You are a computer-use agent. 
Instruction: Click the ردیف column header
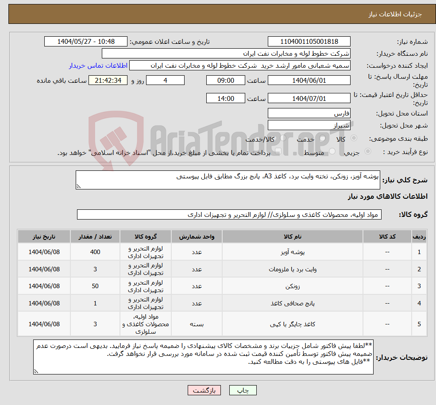pos(419,236)
